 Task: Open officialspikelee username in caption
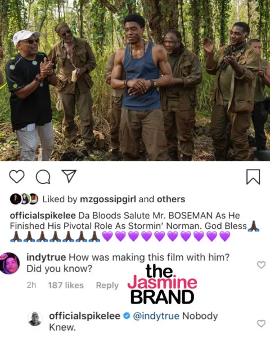pyautogui.click(x=43, y=216)
